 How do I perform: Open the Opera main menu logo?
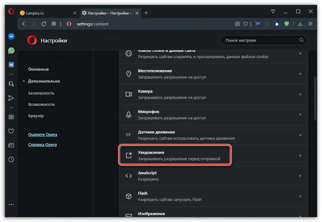[11, 11]
